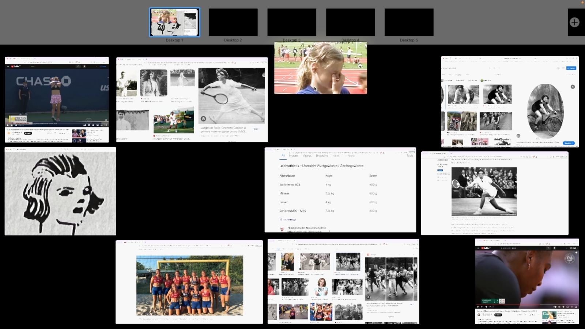Image resolution: width=585 pixels, height=329 pixels.
Task: Click the Visit link beside the Charlotte Cooper caption
Action: 256,129
